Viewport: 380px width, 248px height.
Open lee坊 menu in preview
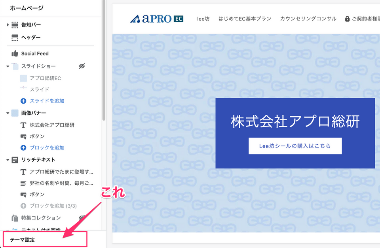(x=203, y=19)
